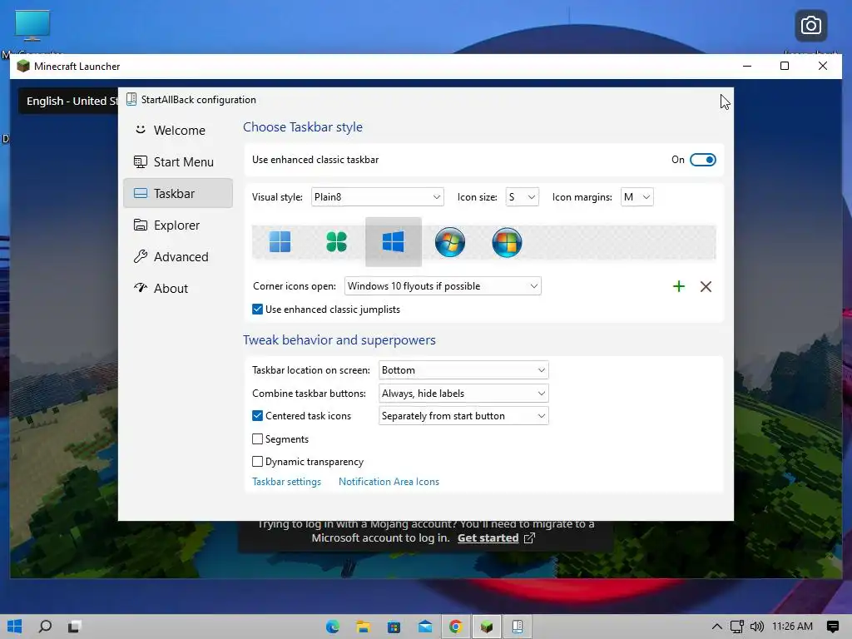Click the Minecraft Launcher title bar icon
The image size is (852, 639).
point(23,67)
